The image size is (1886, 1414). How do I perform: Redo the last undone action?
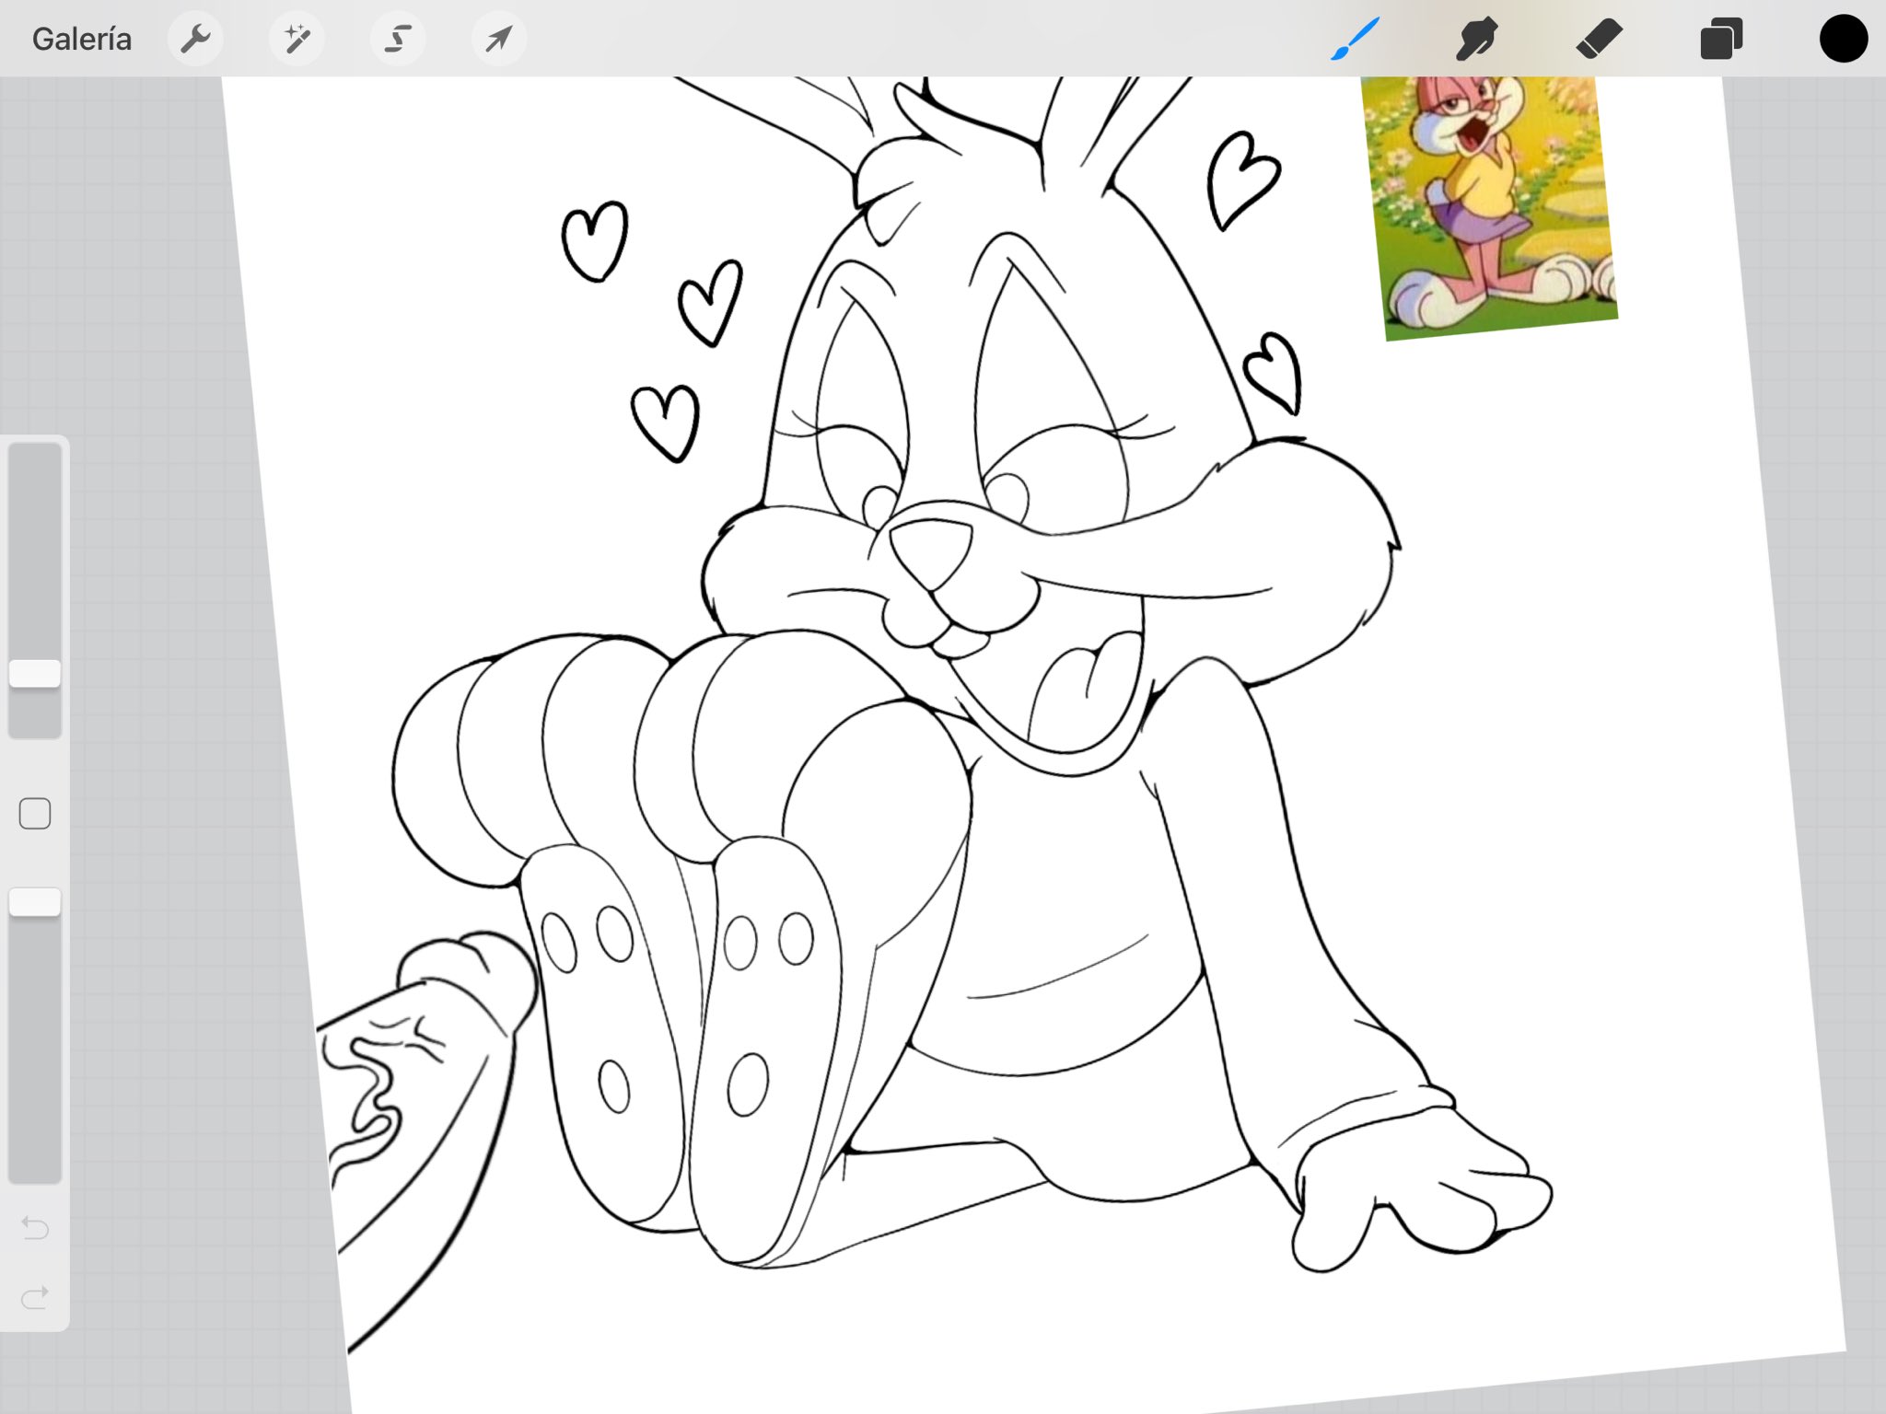[x=35, y=1298]
